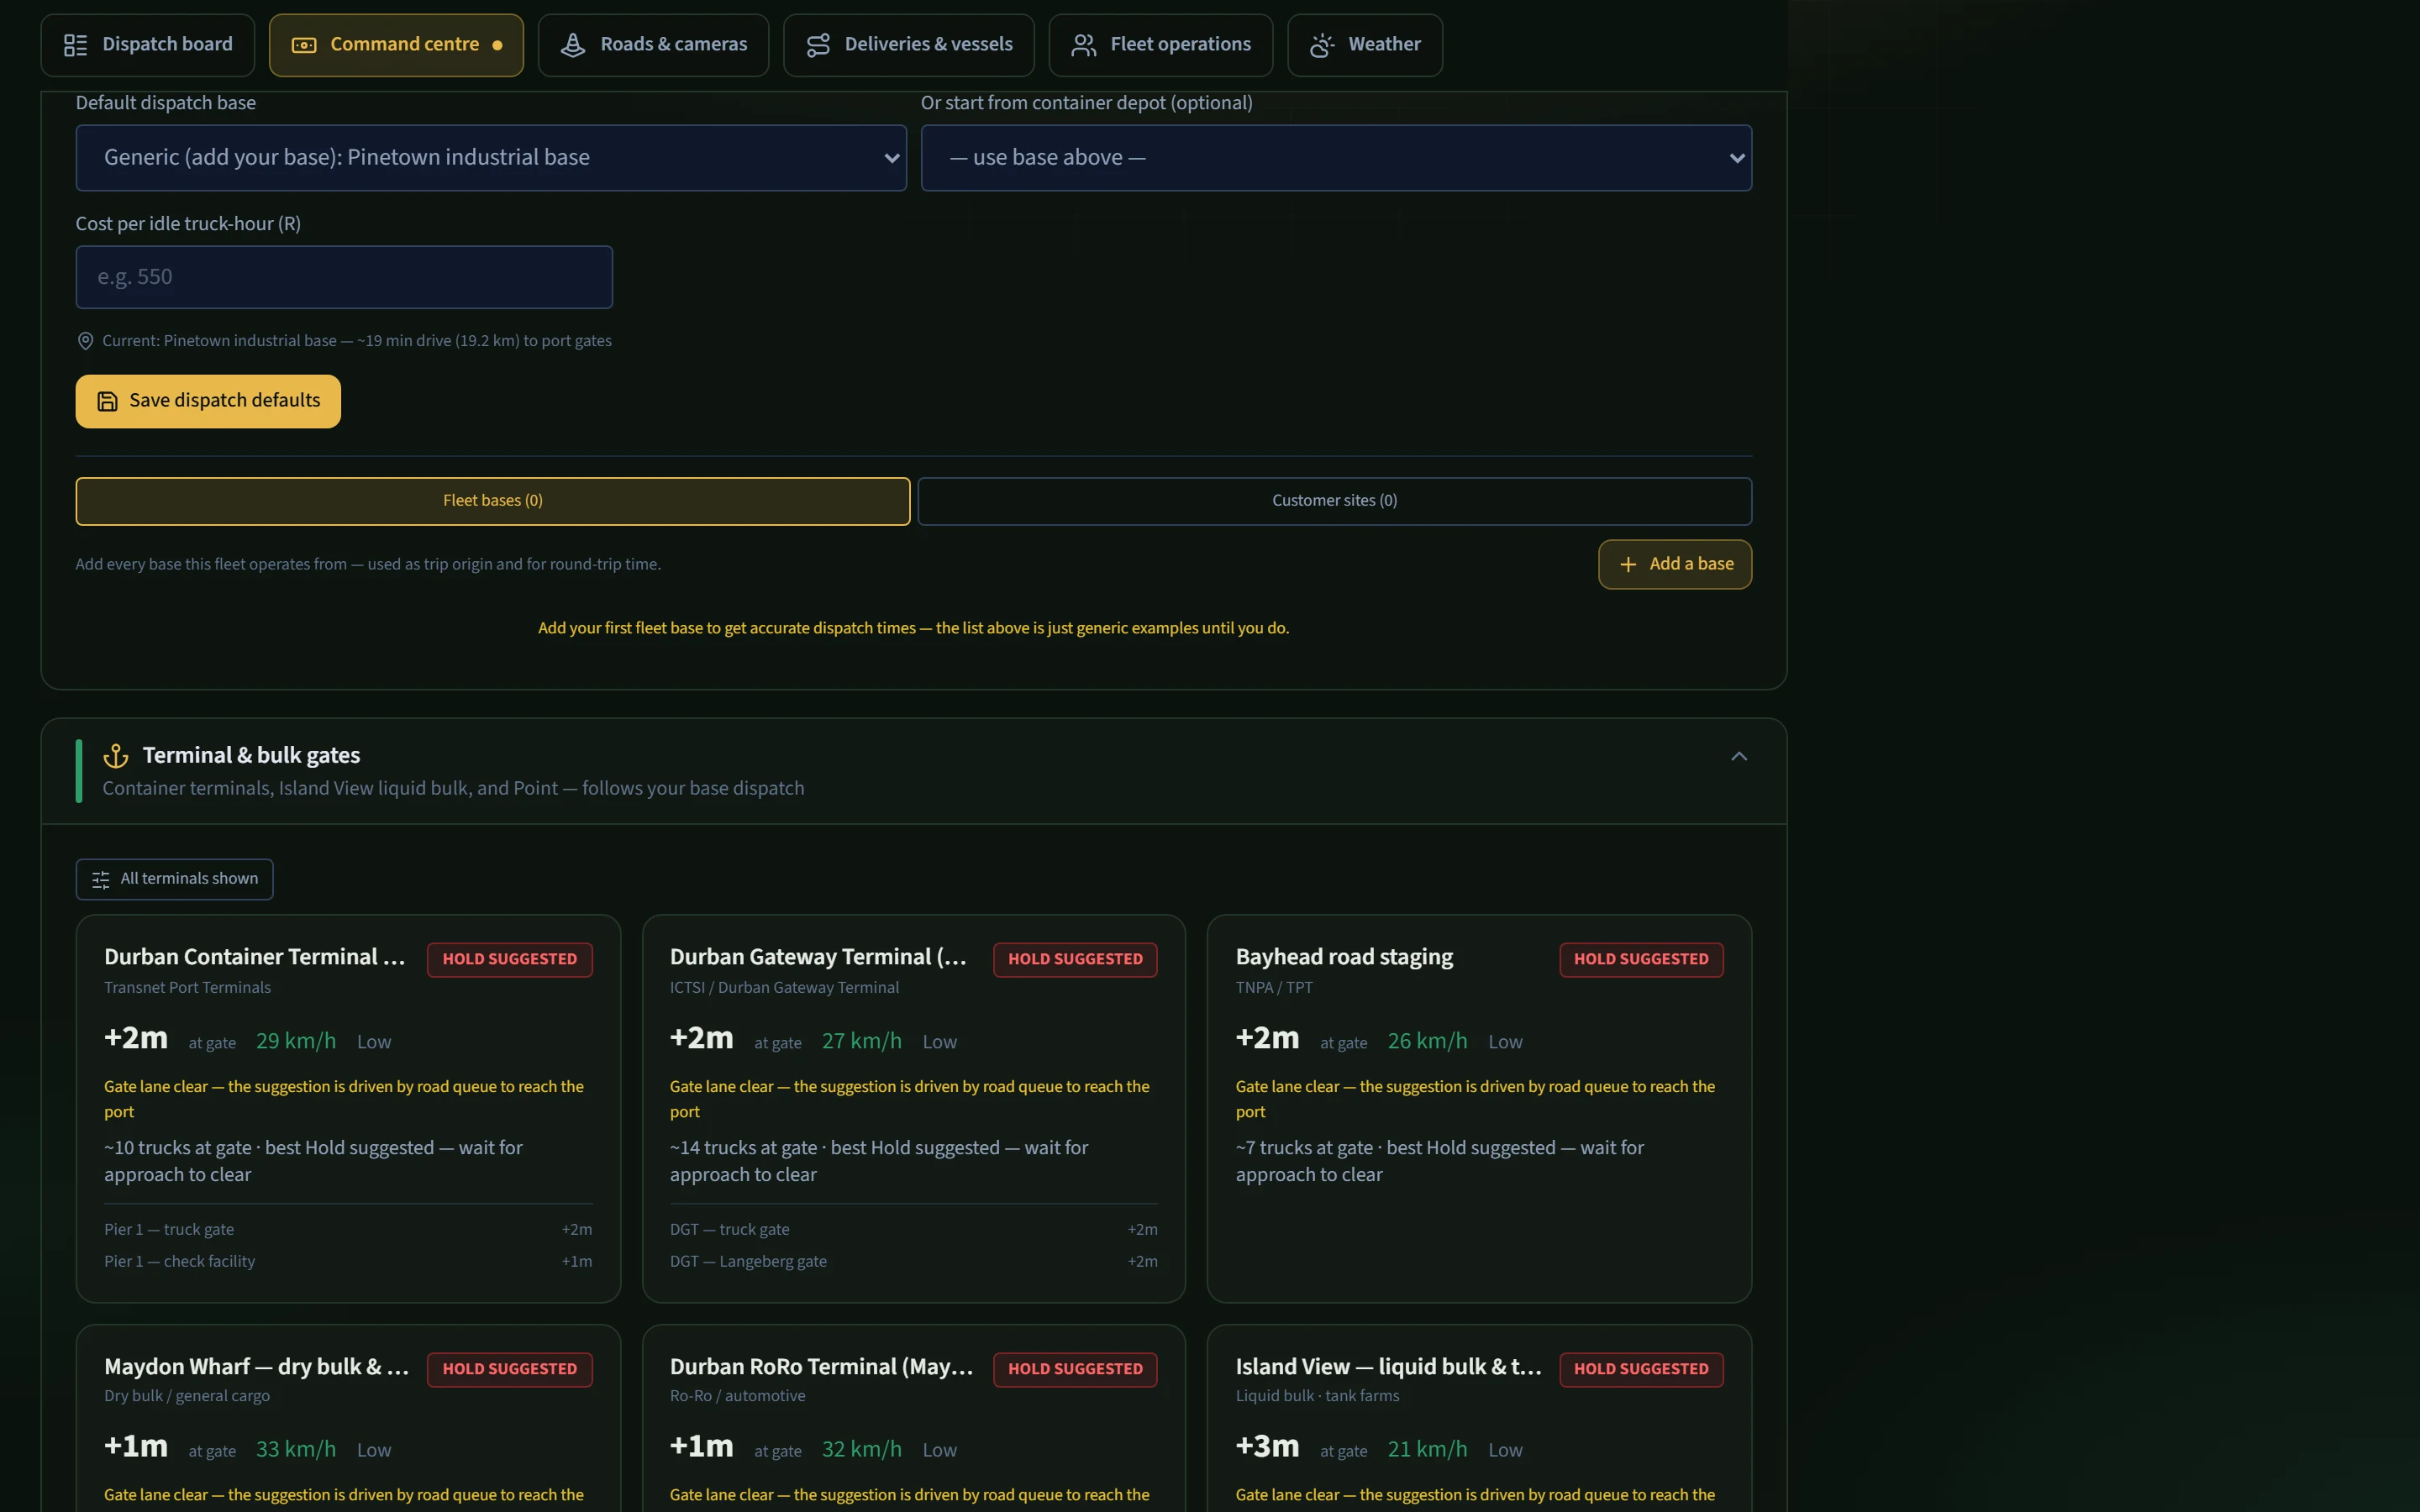Click Save dispatch defaults button
The width and height of the screenshot is (2420, 1512).
208,401
